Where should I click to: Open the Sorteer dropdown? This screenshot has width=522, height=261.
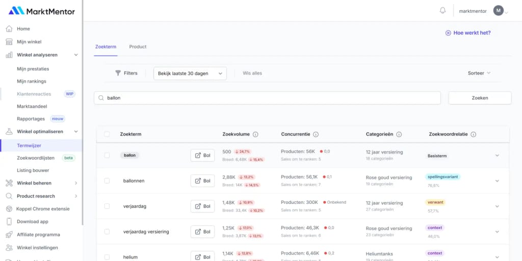coord(479,73)
